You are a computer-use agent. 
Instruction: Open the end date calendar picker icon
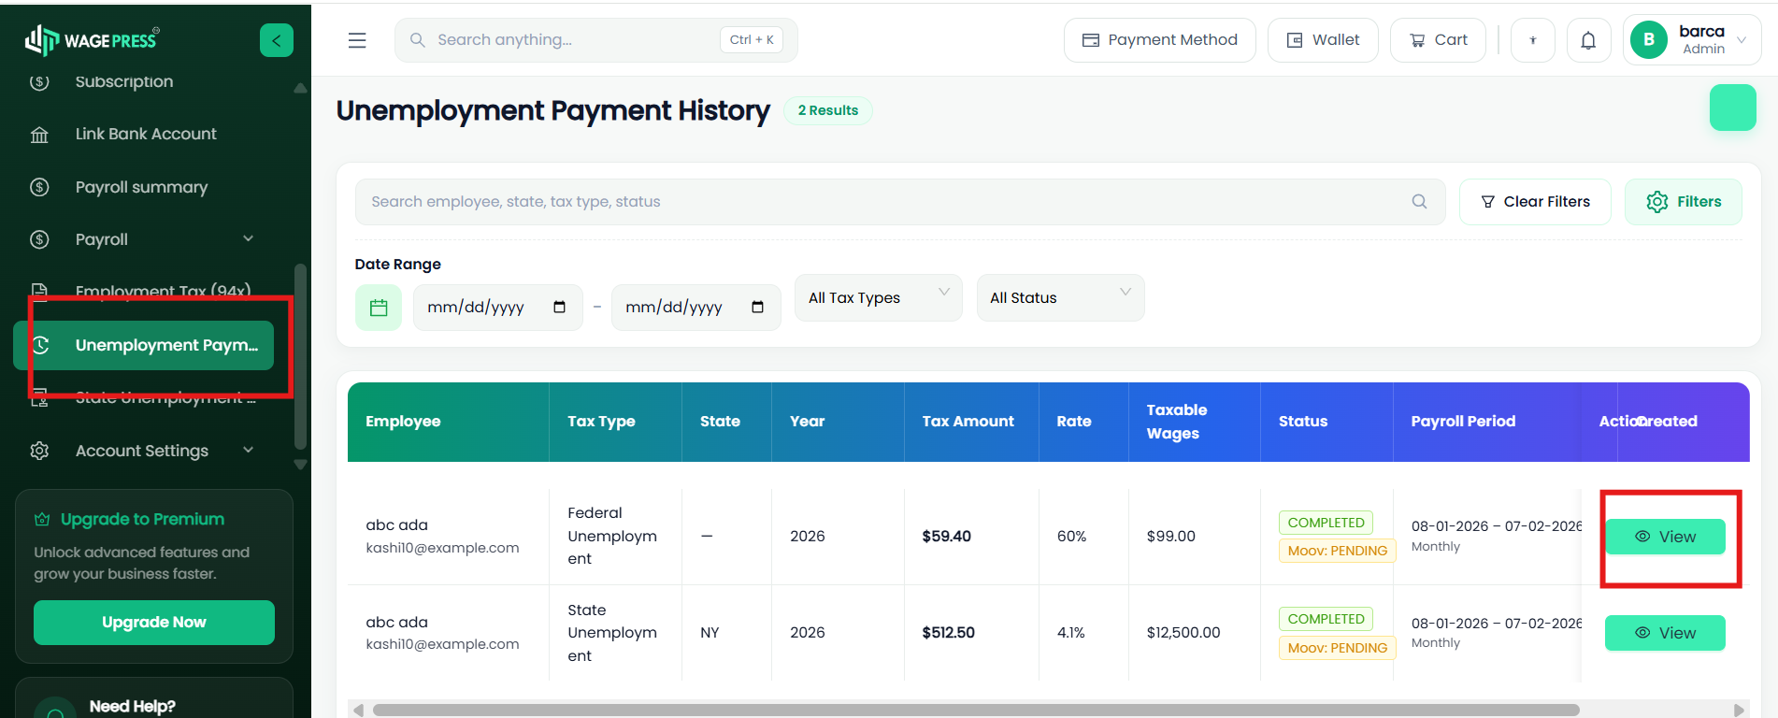(x=757, y=308)
